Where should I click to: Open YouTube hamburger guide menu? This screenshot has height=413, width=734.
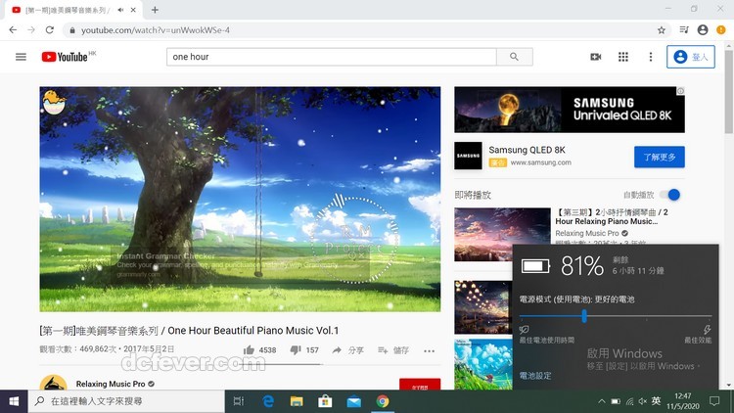coord(21,57)
